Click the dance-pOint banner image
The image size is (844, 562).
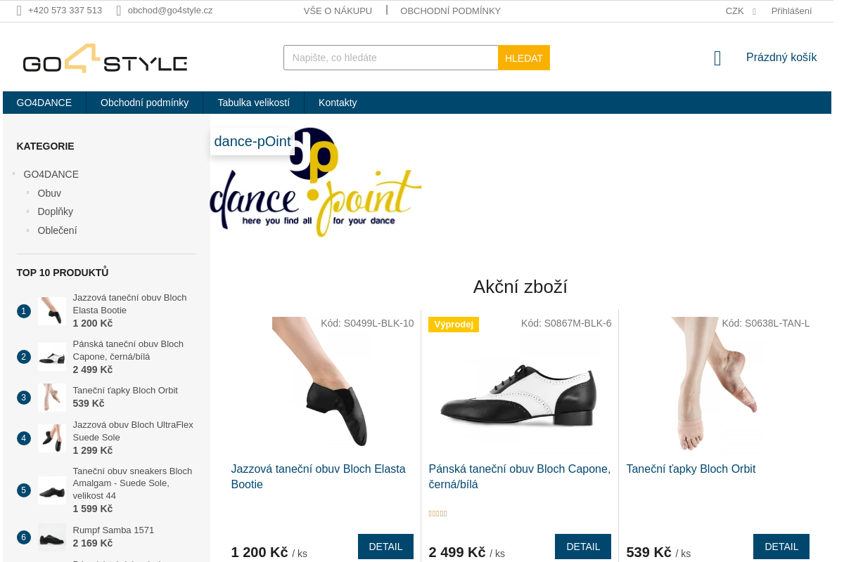pos(316,183)
